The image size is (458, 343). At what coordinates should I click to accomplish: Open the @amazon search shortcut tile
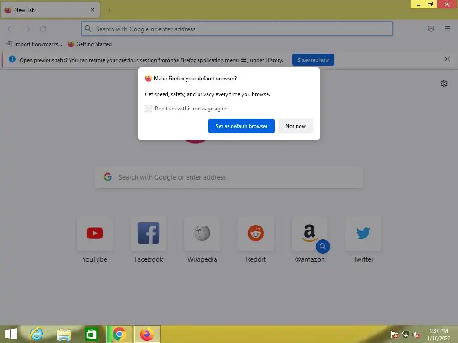pyautogui.click(x=310, y=234)
